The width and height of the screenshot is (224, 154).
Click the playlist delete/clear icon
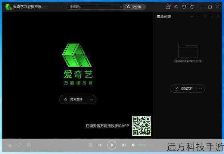[x=205, y=16]
